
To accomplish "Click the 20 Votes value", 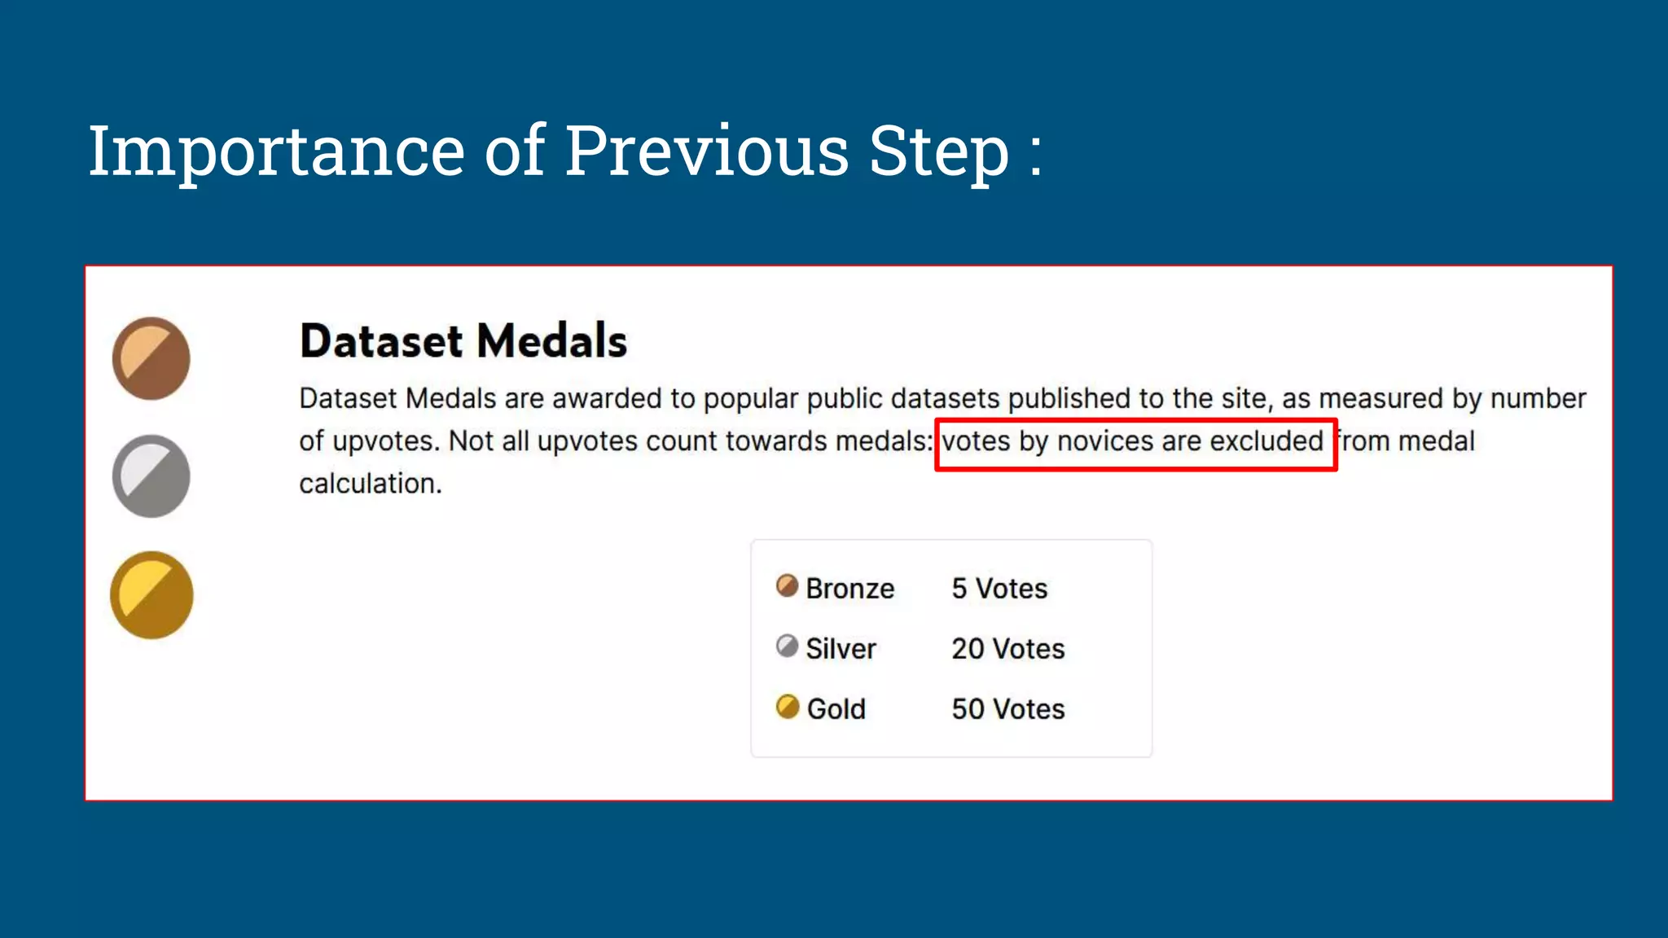I will (1008, 648).
